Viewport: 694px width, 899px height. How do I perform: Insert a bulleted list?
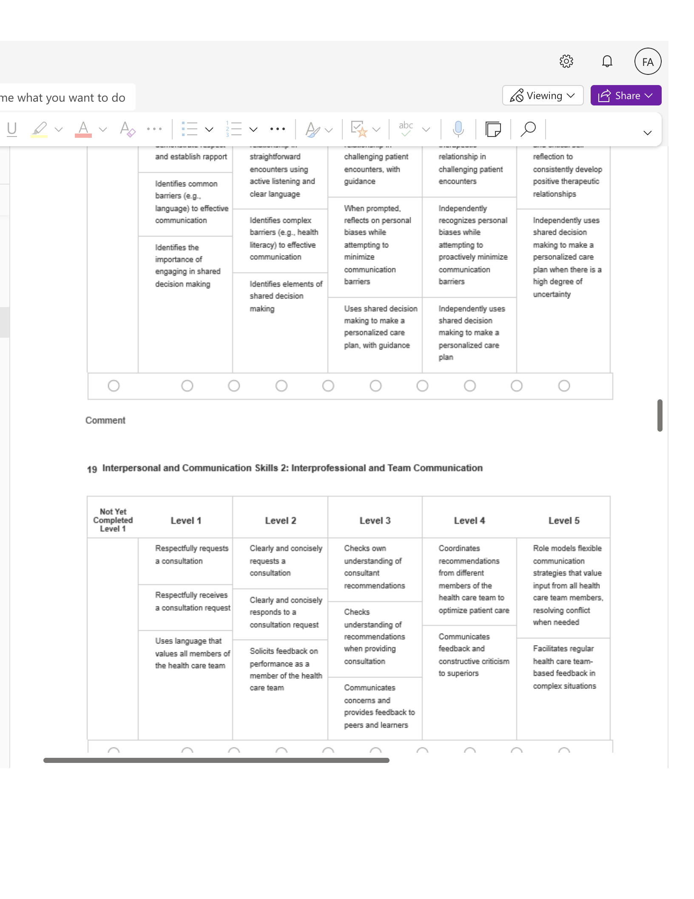point(190,129)
